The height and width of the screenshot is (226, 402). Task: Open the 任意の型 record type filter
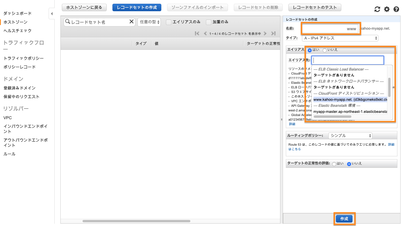click(x=149, y=22)
